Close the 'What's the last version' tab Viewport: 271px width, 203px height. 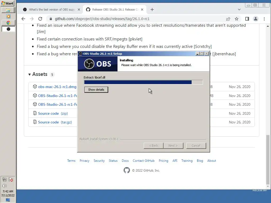point(79,10)
